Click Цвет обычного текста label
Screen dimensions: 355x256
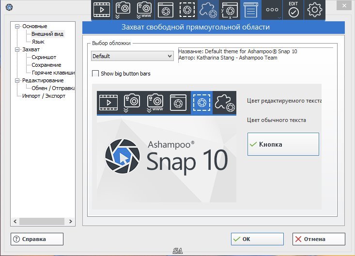(x=277, y=120)
